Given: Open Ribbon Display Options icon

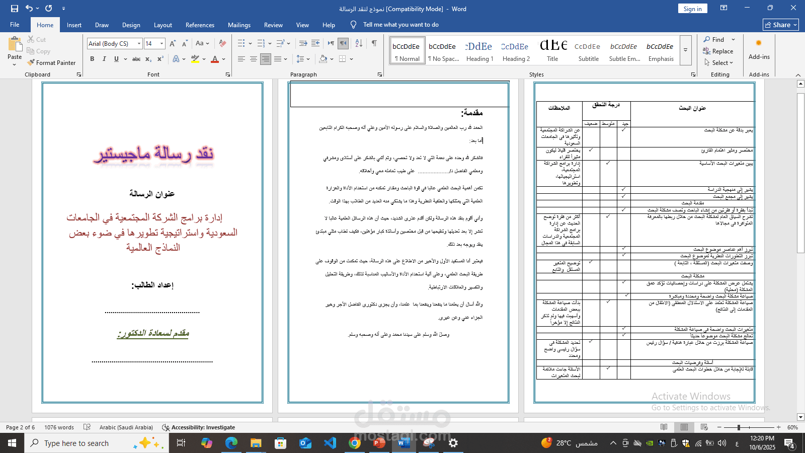Looking at the screenshot, I should [x=723, y=8].
